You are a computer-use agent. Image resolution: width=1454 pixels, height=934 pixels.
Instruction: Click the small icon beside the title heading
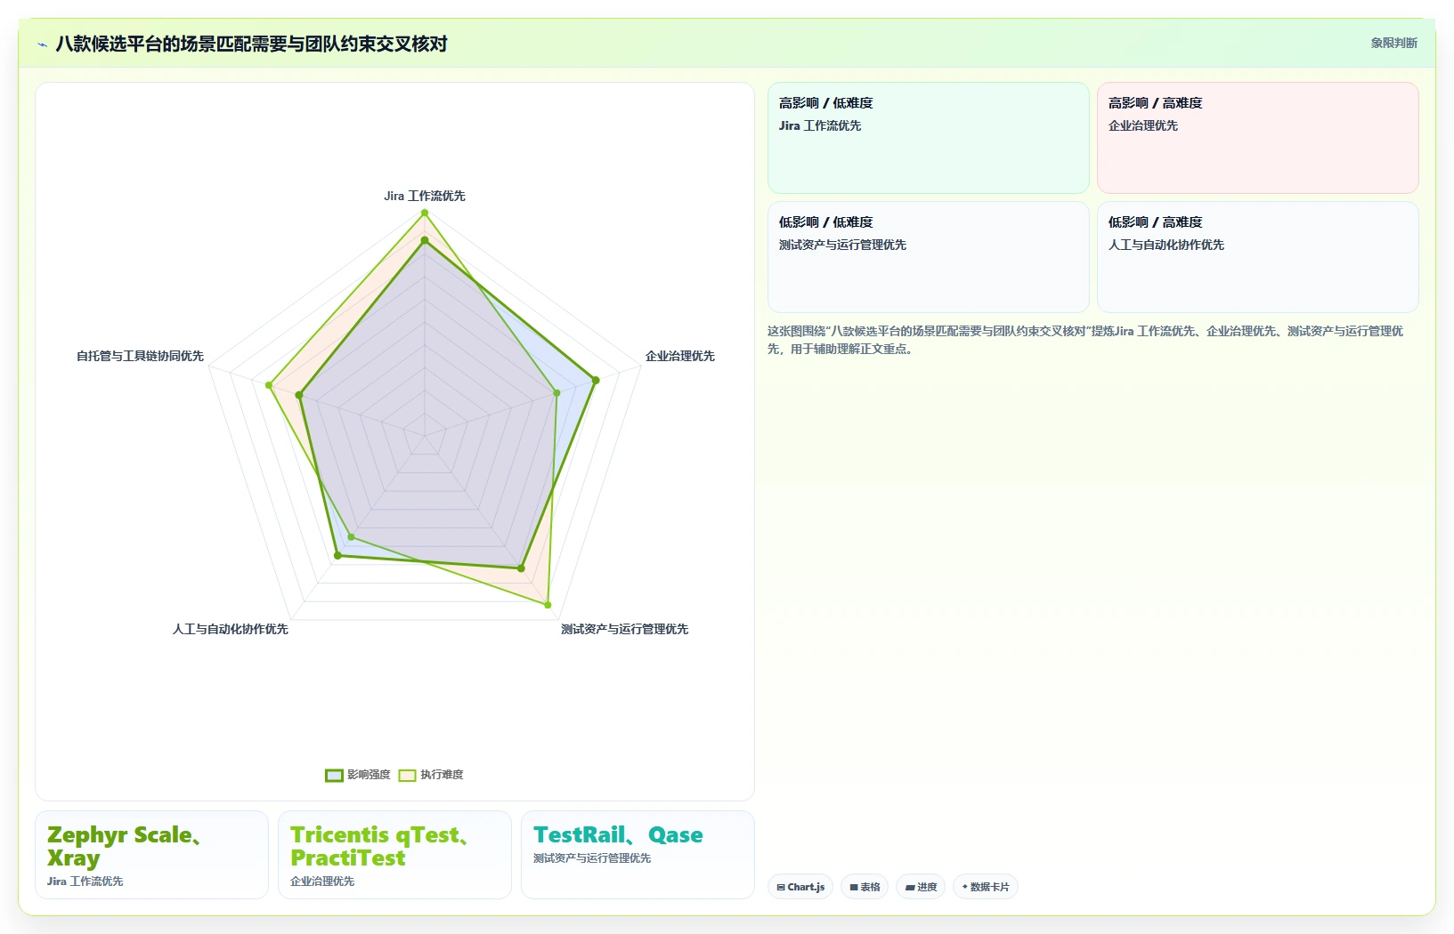point(42,44)
